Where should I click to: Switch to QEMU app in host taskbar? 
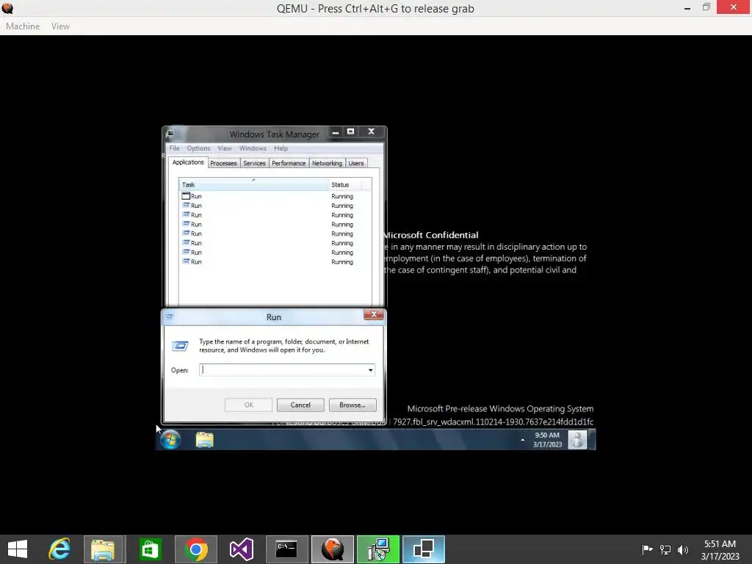click(333, 549)
